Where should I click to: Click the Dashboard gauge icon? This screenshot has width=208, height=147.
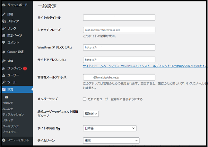(x=4, y=5)
